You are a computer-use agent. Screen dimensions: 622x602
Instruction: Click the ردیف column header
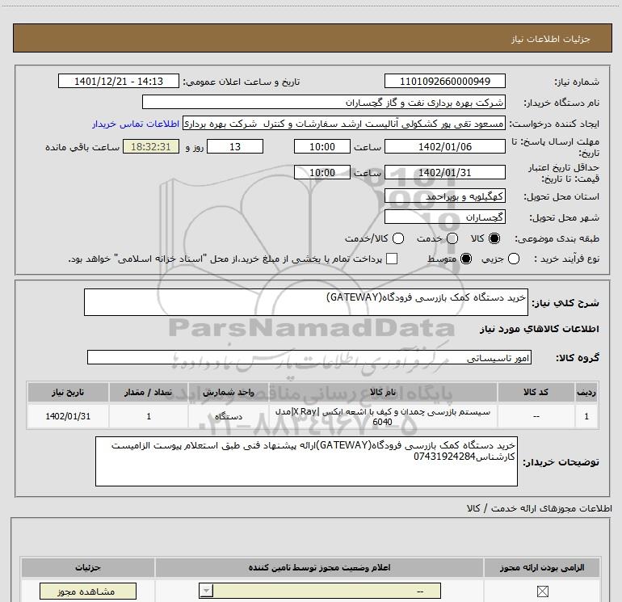click(586, 392)
